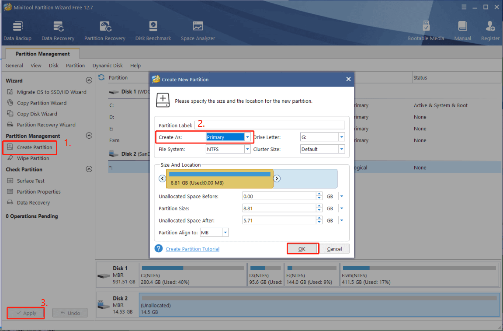Open the Help menu
Viewport: 503px width, 331px height.
coord(135,66)
